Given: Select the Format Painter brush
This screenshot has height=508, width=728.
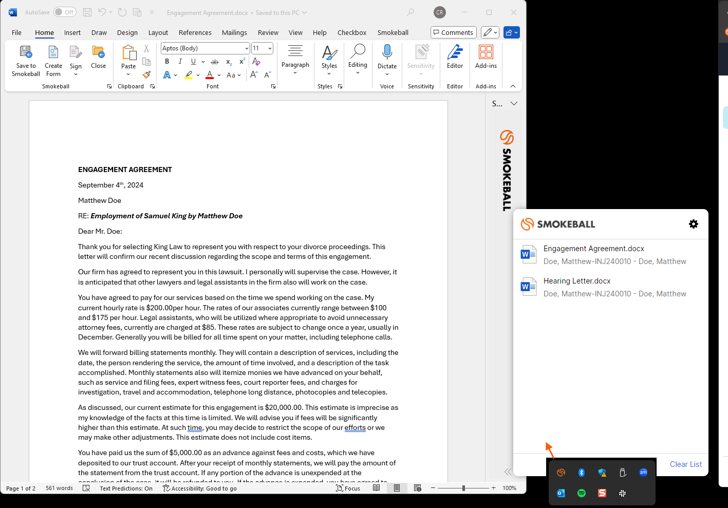Looking at the screenshot, I should [x=146, y=75].
